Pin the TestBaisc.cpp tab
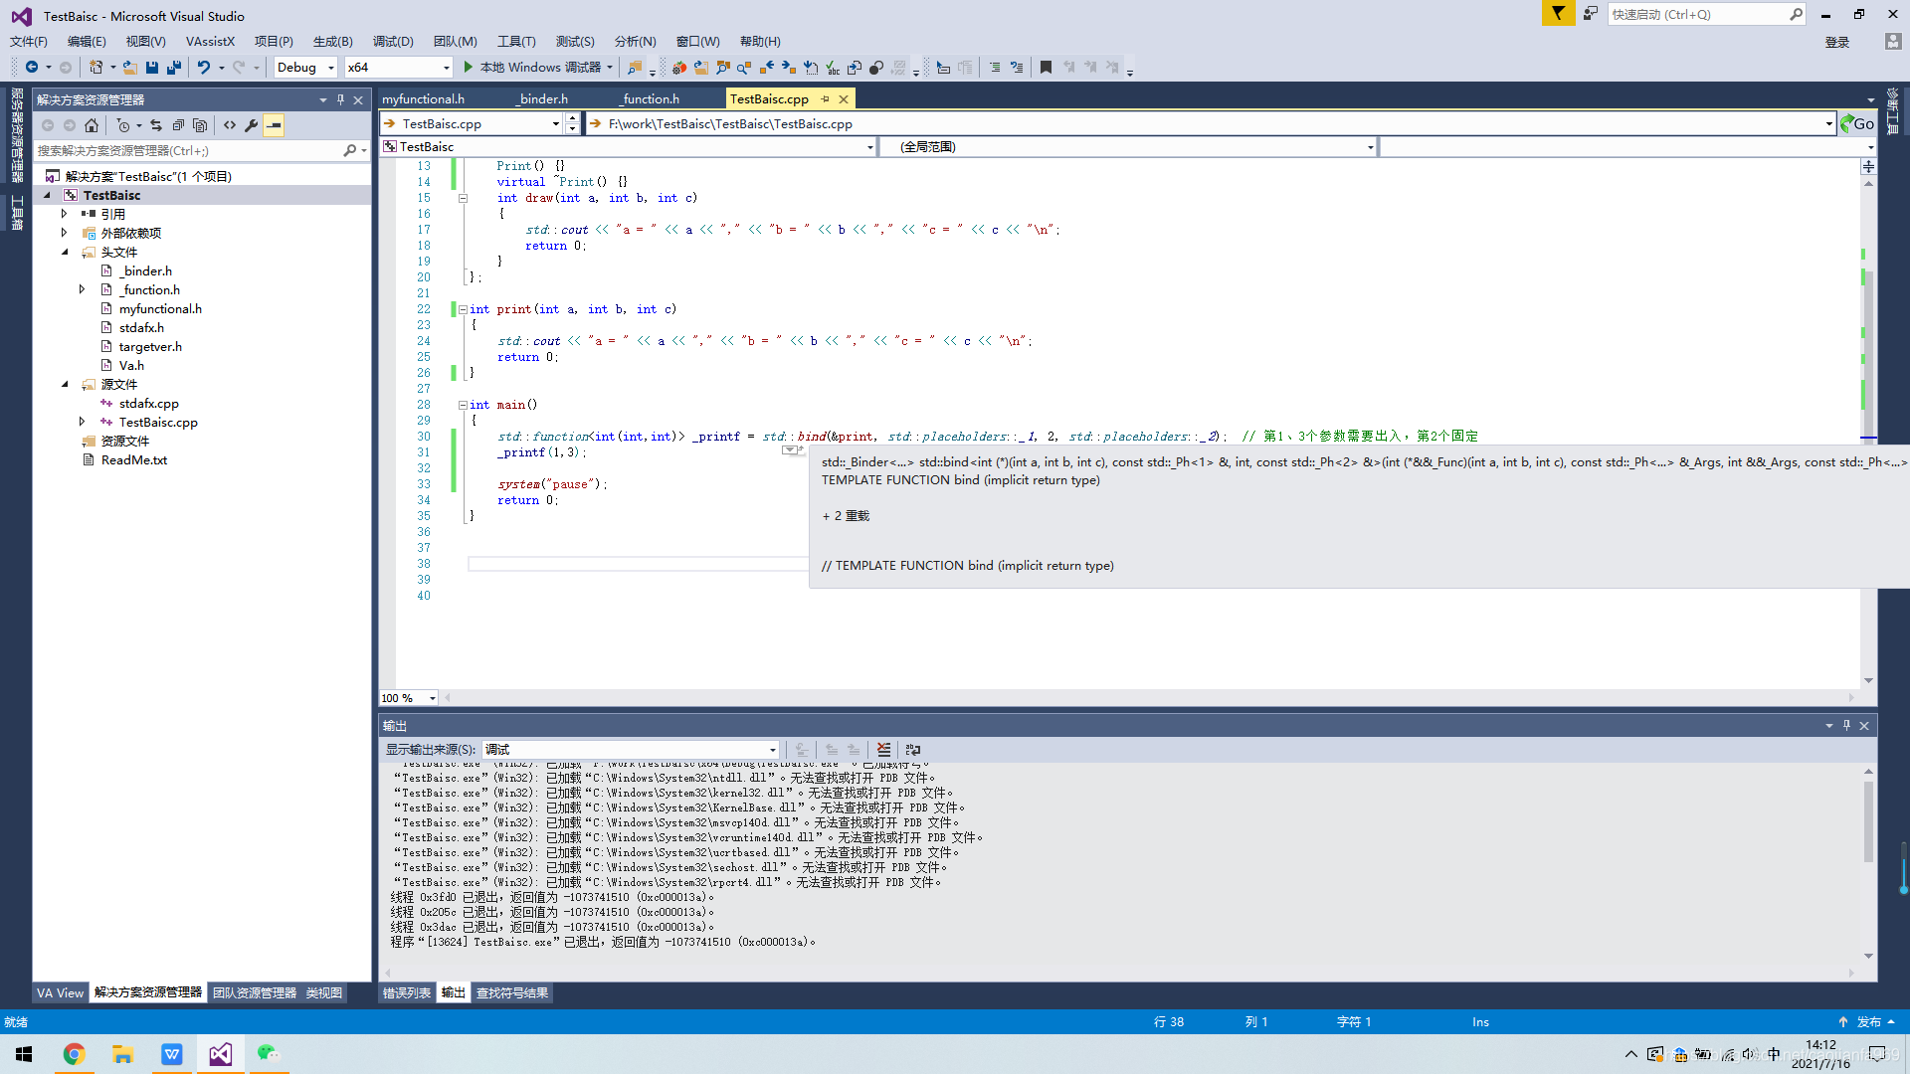The width and height of the screenshot is (1910, 1074). tap(825, 99)
